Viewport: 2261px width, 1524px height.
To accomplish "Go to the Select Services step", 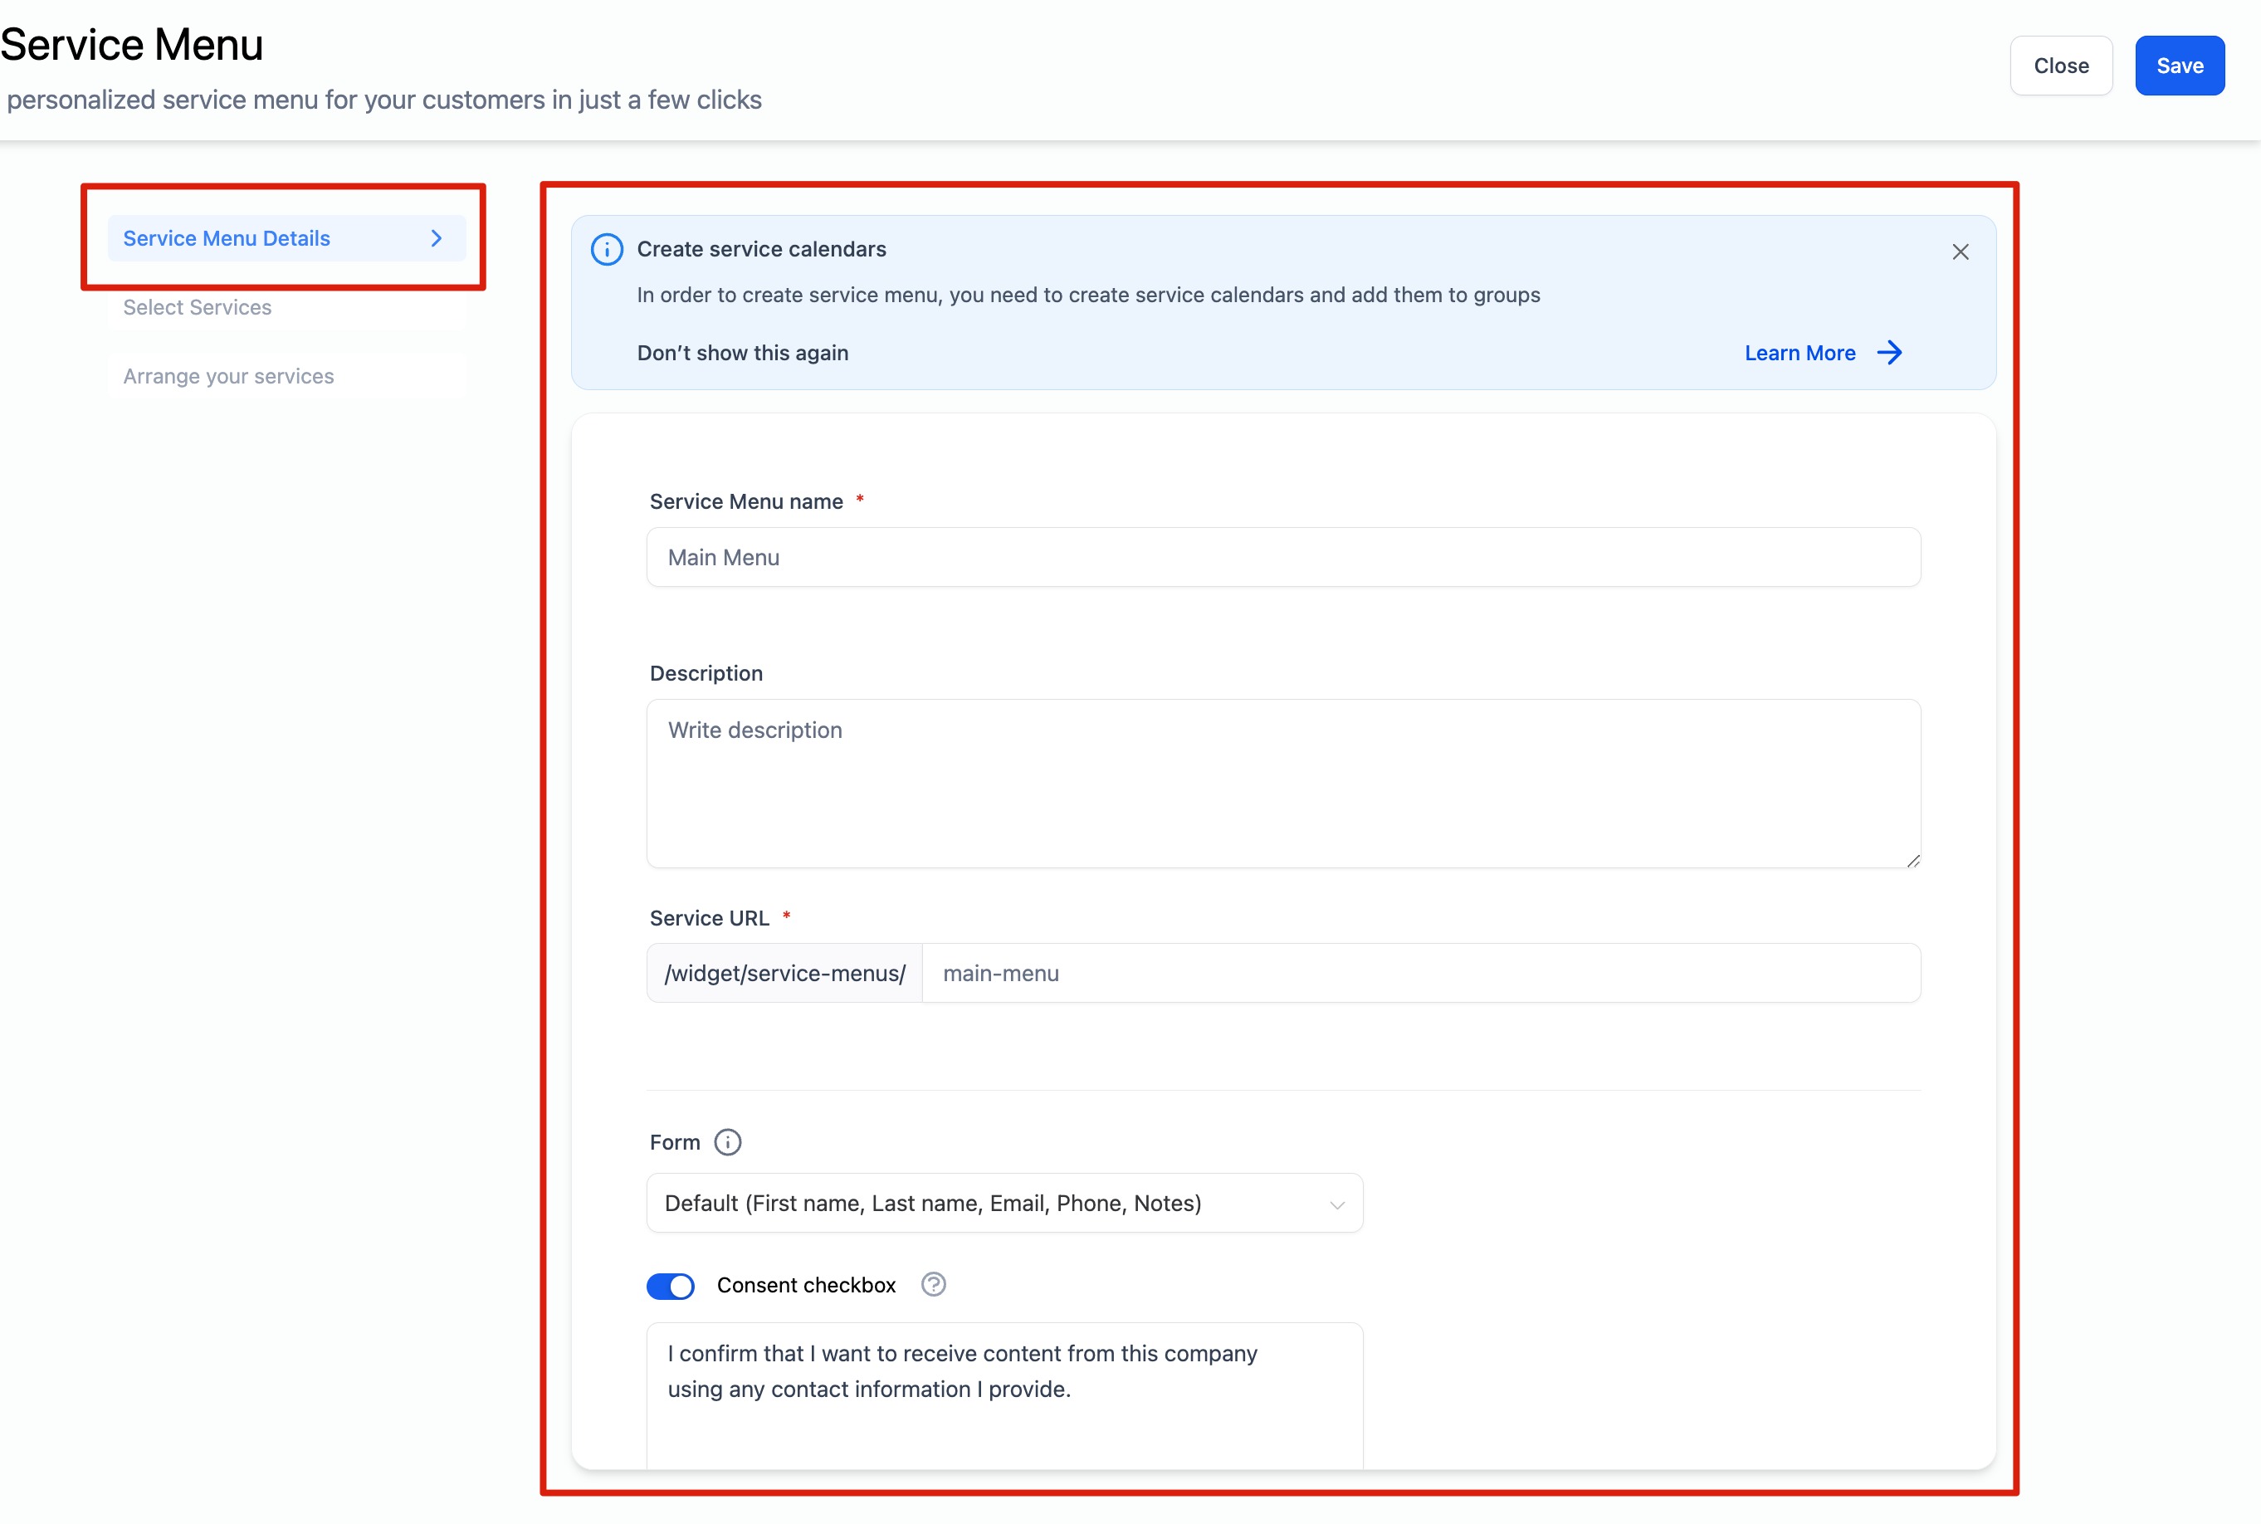I will pos(198,307).
